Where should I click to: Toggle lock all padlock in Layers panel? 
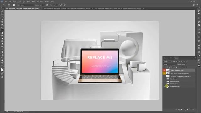(177, 67)
